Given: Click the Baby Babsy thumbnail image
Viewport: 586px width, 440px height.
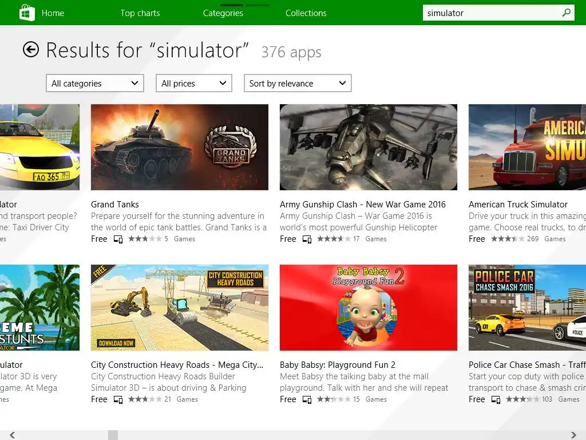Looking at the screenshot, I should click(368, 308).
